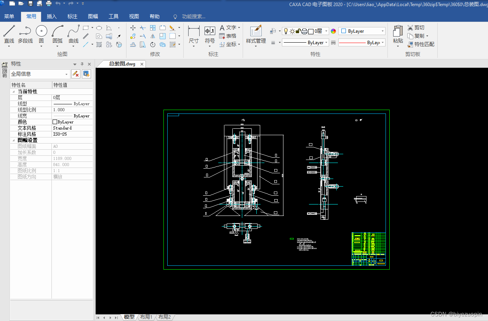This screenshot has width=488, height=321.
Task: Pin the 特性 panel with pushpin
Action: click(x=82, y=64)
